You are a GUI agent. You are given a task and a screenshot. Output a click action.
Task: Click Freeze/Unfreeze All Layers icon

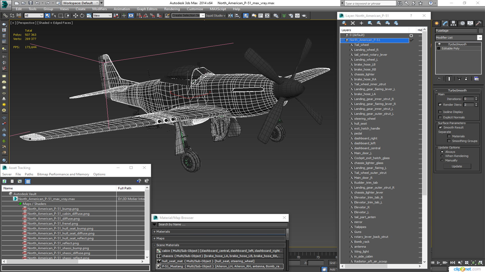(x=396, y=23)
